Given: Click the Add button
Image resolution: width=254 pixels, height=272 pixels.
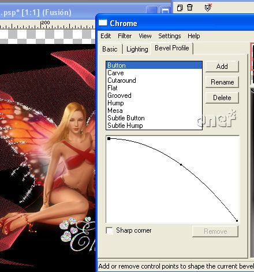Looking at the screenshot, I should click(222, 67).
